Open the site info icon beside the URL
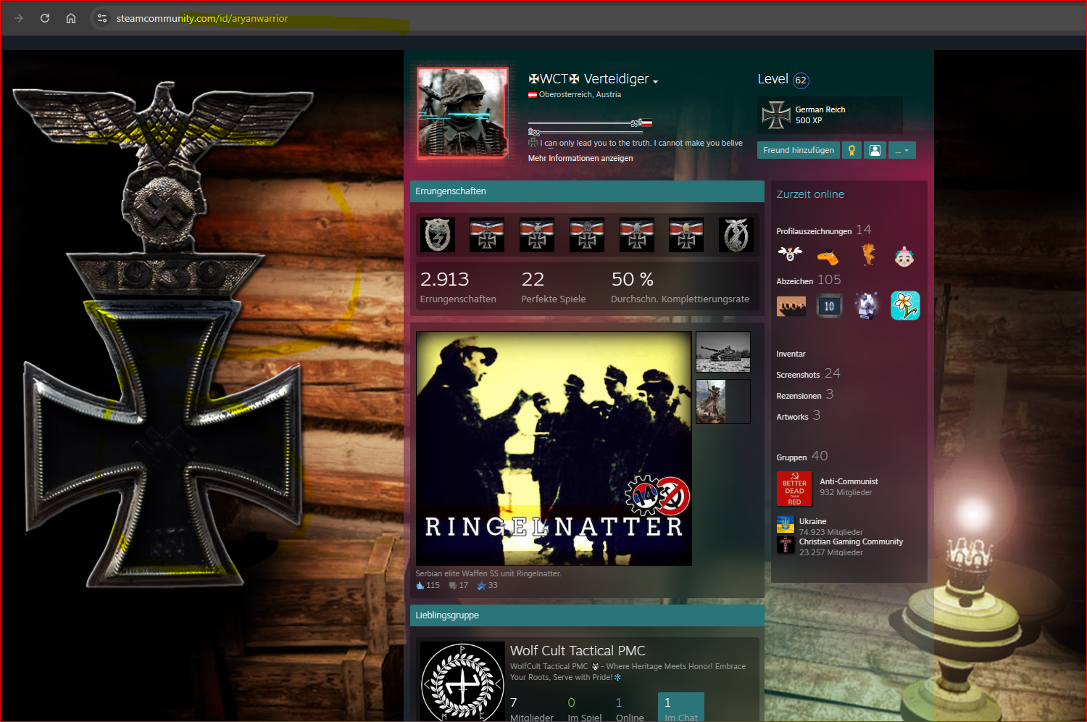The image size is (1087, 722). pos(102,18)
